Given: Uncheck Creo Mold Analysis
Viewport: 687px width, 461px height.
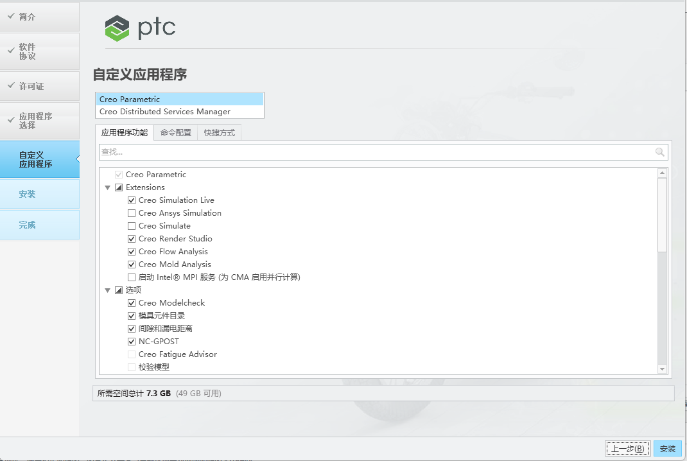Looking at the screenshot, I should (132, 265).
